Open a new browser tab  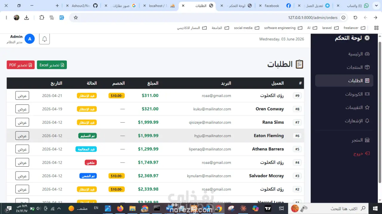57,6
